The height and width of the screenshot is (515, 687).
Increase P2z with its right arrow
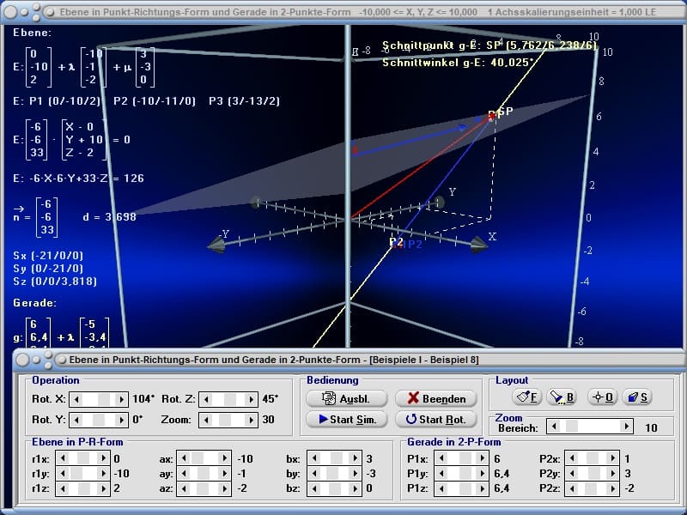[612, 488]
